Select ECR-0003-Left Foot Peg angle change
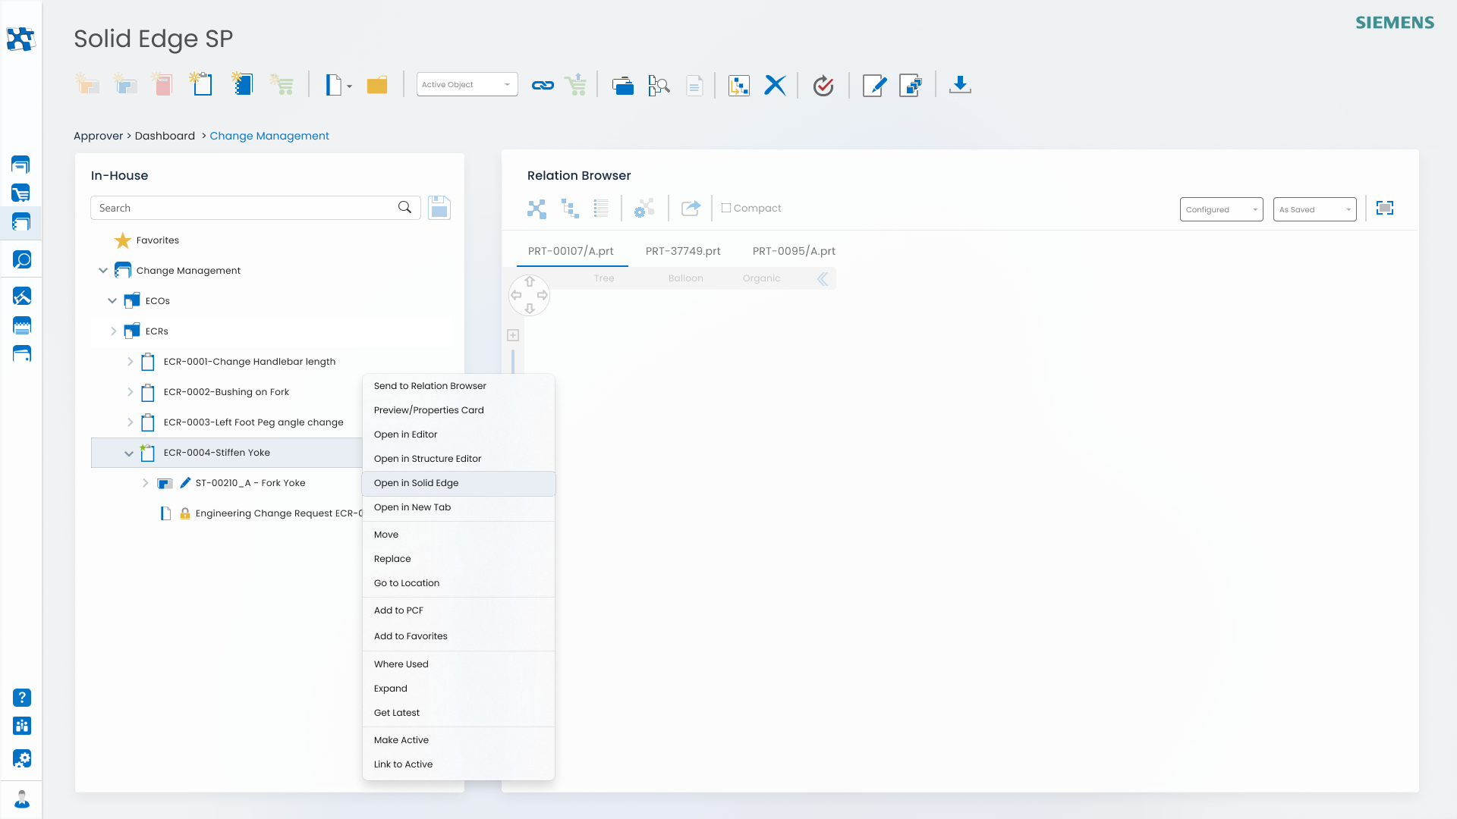This screenshot has width=1457, height=819. (x=253, y=422)
